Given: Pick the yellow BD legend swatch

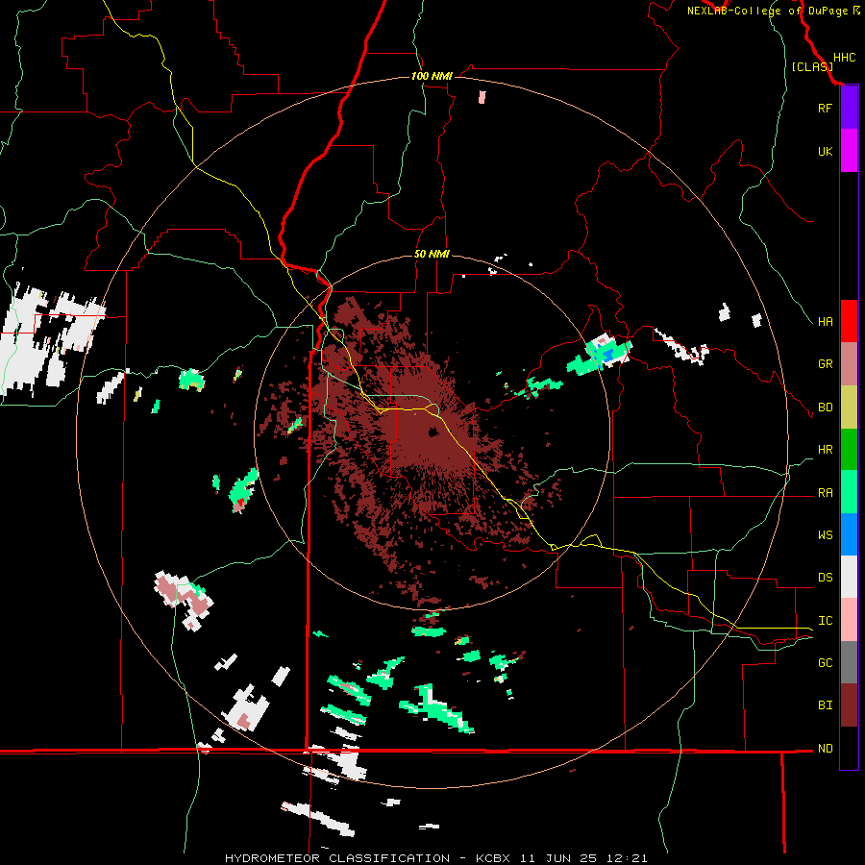Looking at the screenshot, I should (x=849, y=407).
